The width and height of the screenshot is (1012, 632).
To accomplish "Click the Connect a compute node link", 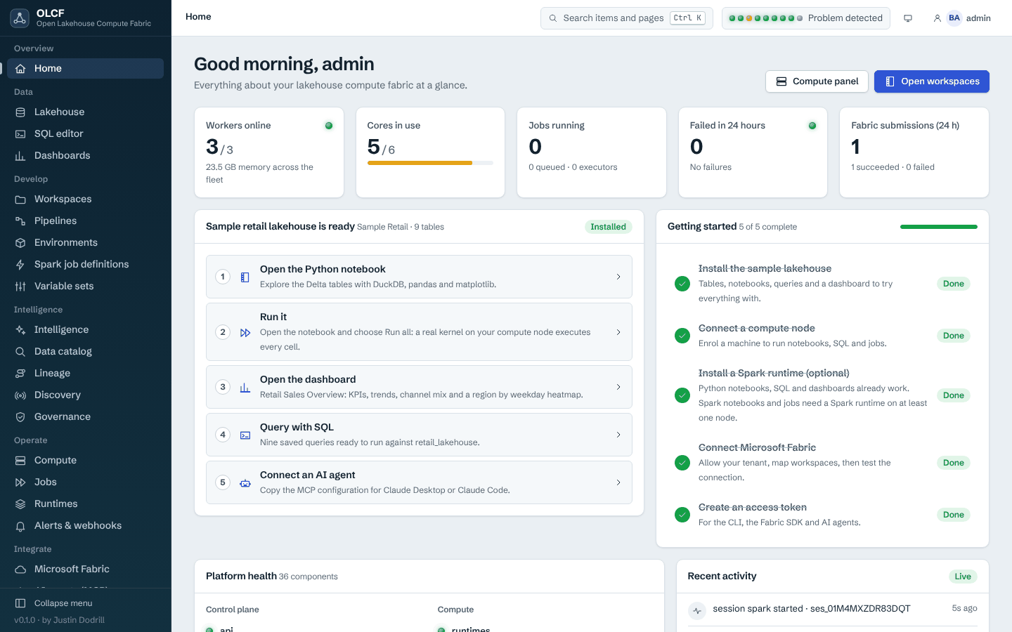I will [757, 328].
